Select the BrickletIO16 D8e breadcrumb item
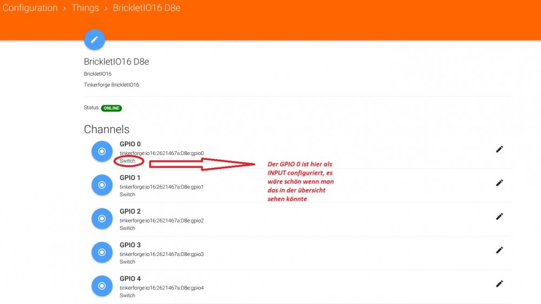The image size is (541, 304). 147,8
